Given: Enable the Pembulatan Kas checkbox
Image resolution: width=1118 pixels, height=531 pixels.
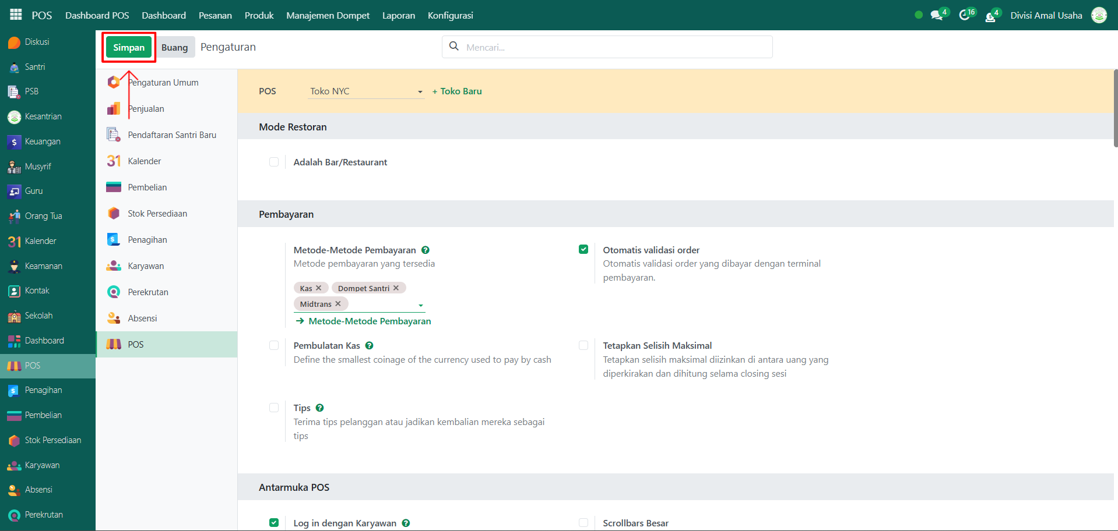Looking at the screenshot, I should (x=274, y=345).
